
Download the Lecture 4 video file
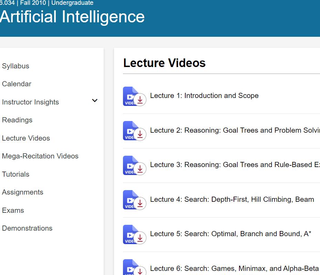[x=140, y=204]
